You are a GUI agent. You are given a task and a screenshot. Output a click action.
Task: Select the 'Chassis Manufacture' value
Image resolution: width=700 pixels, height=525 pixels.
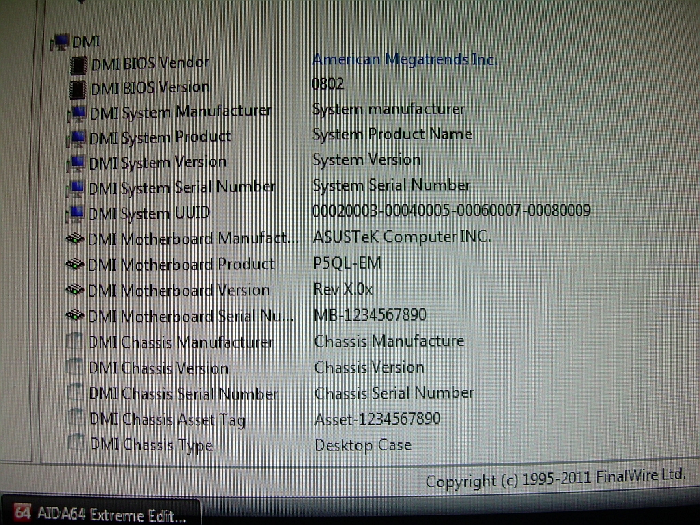tap(389, 341)
